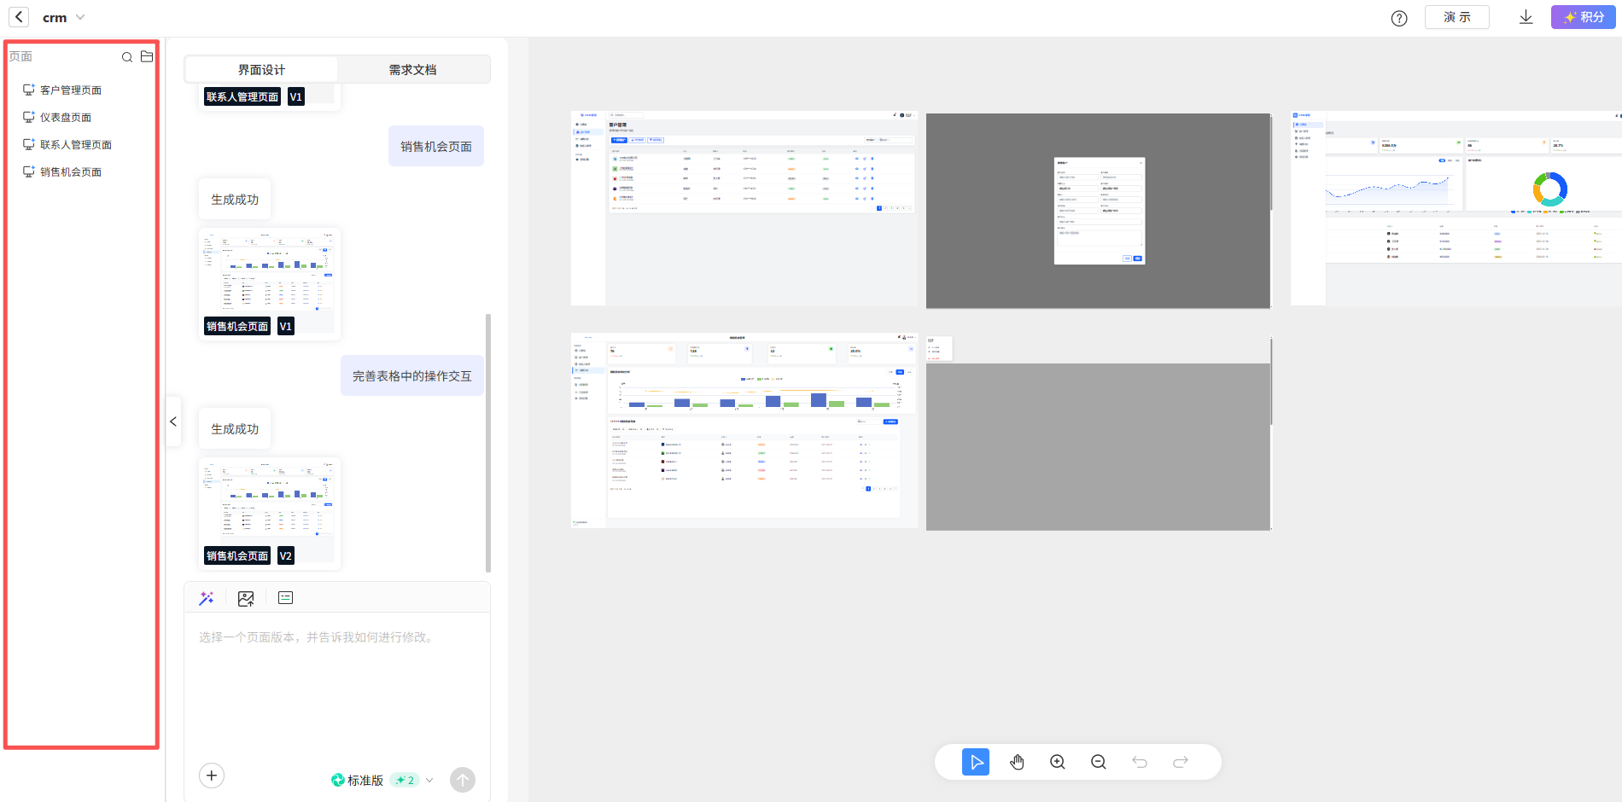Click the text template icon above the prompt box
This screenshot has width=1622, height=802.
click(x=285, y=598)
